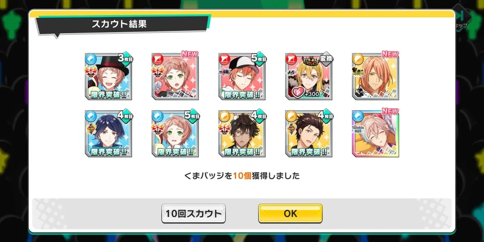
Task: Open the white cap character card
Action: point(242,77)
